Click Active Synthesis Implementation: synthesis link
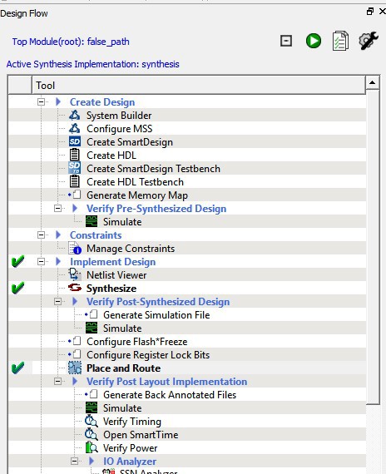Viewport: 386px width, 474px height. pos(93,64)
